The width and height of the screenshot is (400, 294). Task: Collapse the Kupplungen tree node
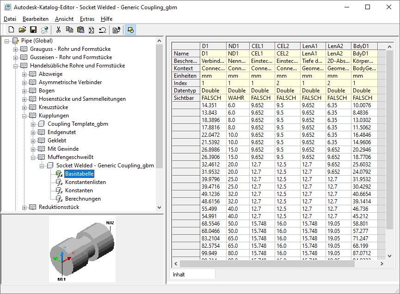(25, 116)
